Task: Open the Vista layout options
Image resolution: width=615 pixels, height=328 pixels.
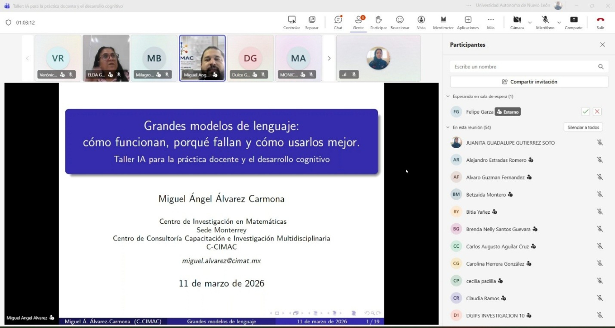Action: coord(421,22)
